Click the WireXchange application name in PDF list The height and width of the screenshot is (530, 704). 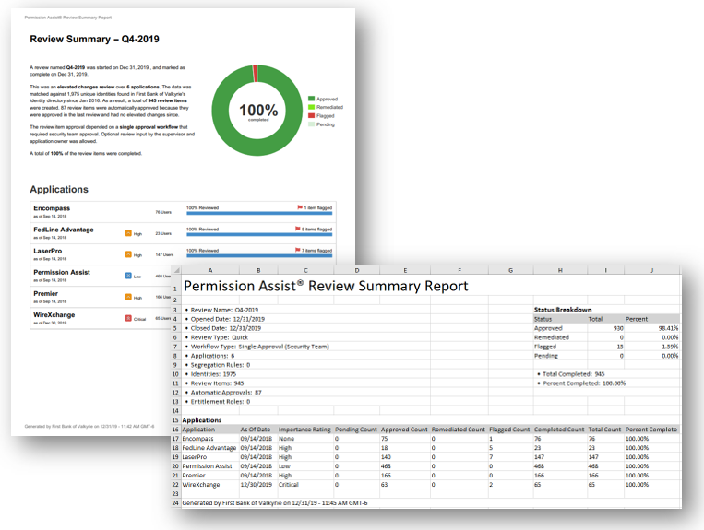pyautogui.click(x=54, y=315)
